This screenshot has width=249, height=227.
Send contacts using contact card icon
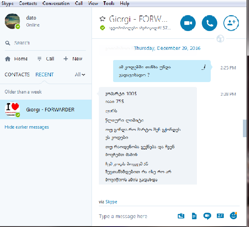(x=220, y=216)
